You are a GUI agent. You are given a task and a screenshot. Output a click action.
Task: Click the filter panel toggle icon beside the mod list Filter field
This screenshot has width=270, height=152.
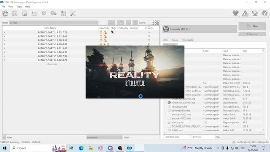(4, 137)
